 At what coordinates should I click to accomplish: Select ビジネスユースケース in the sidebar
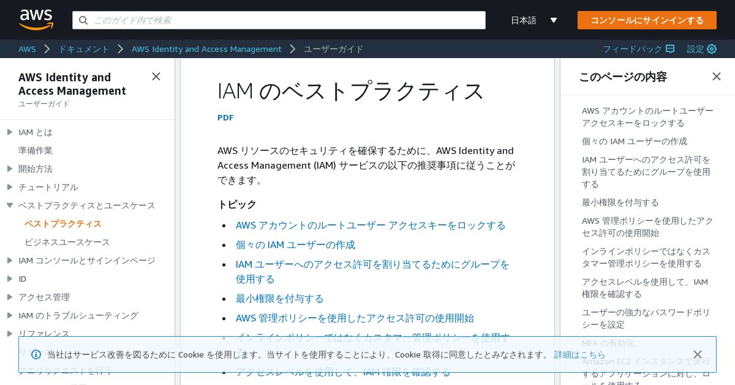[x=67, y=242]
